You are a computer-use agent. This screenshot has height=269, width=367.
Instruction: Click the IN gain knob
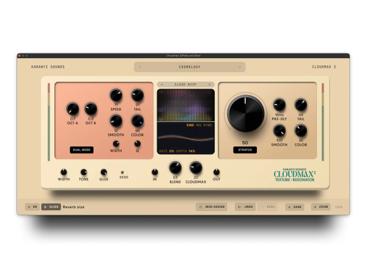tap(155, 172)
